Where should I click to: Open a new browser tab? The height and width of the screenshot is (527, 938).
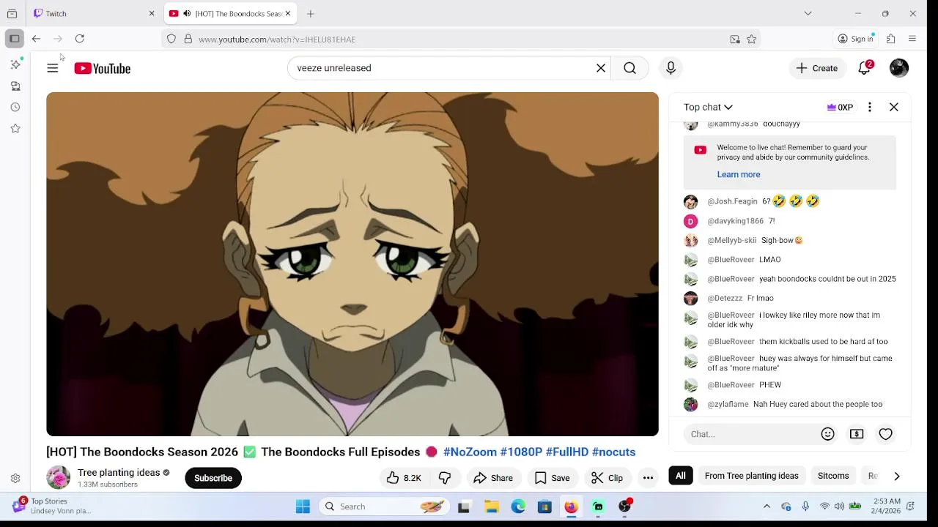(311, 13)
